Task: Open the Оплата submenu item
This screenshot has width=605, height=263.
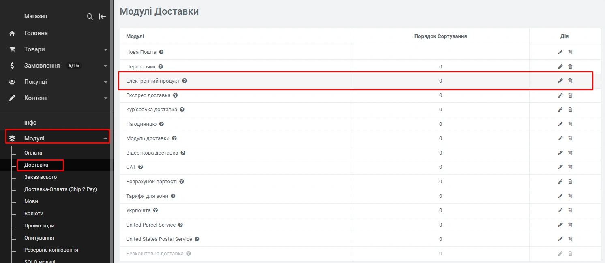Action: click(33, 153)
